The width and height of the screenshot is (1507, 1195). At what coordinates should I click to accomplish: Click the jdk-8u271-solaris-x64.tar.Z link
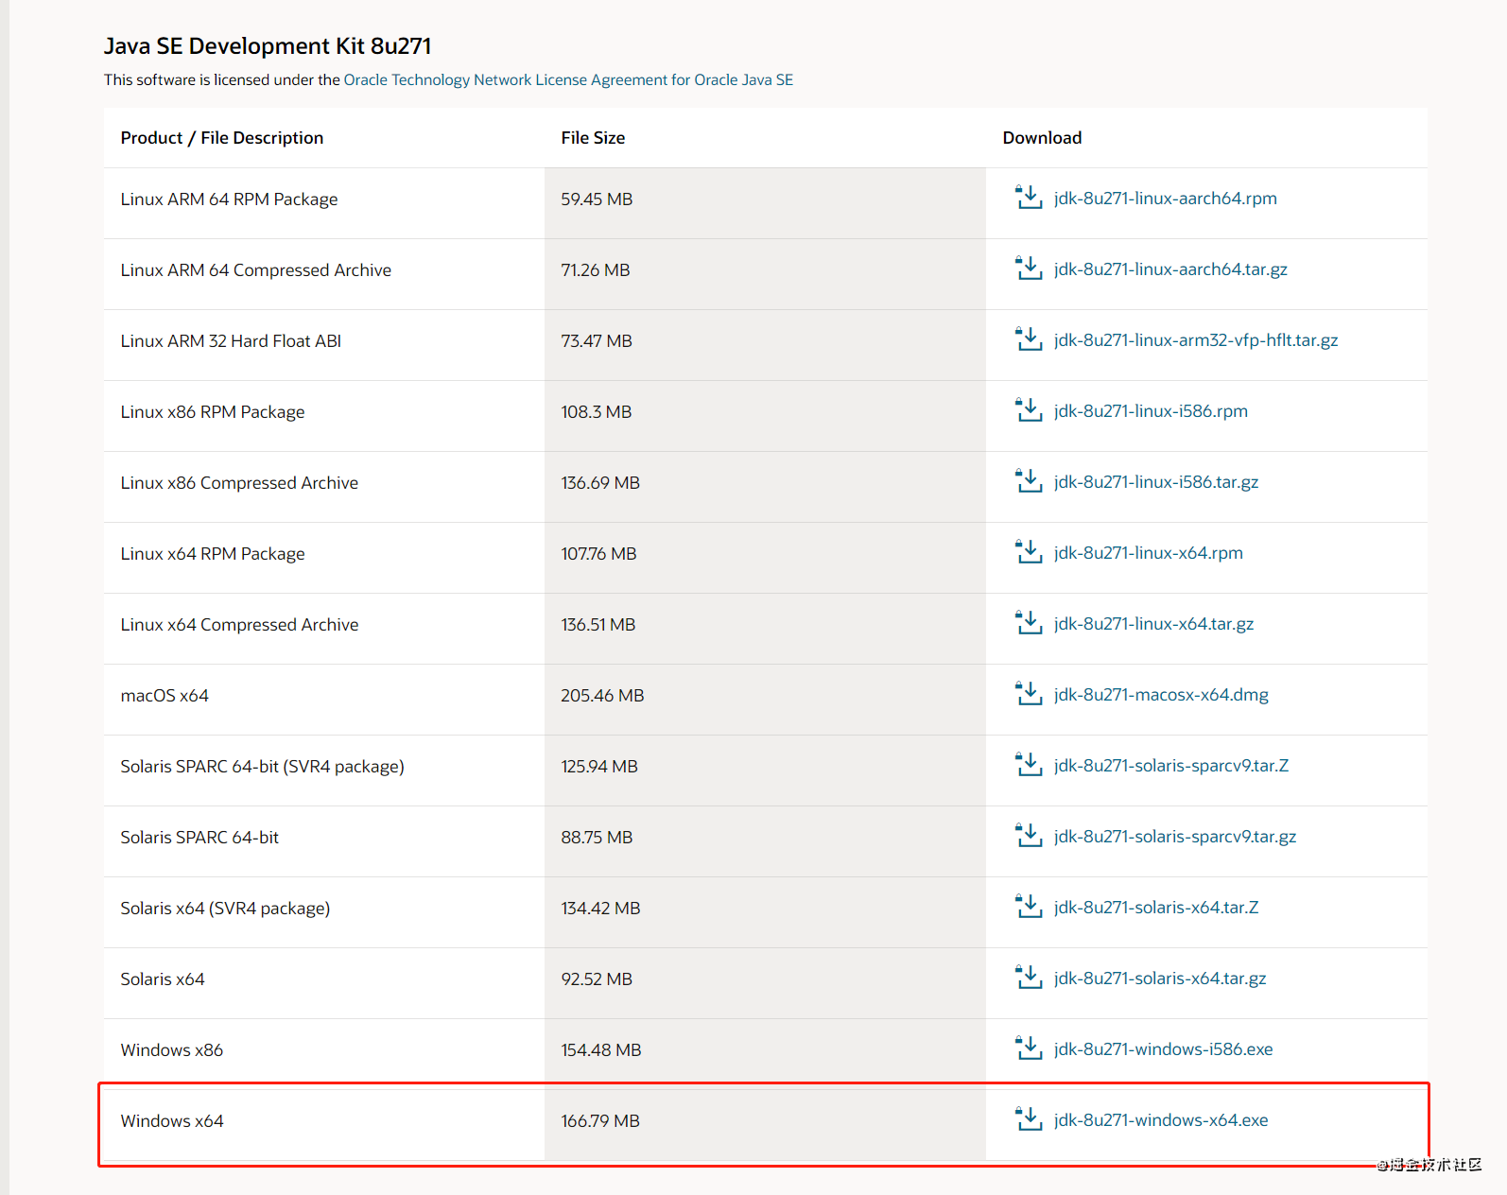click(1156, 908)
